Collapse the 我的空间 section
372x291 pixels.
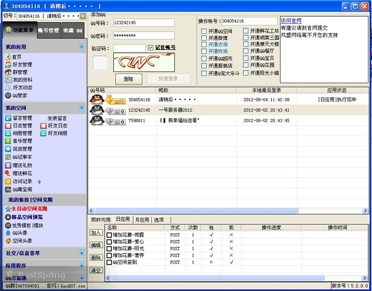tap(82, 108)
